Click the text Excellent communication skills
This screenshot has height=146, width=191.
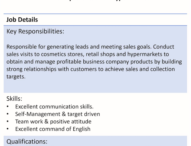coord(54,107)
